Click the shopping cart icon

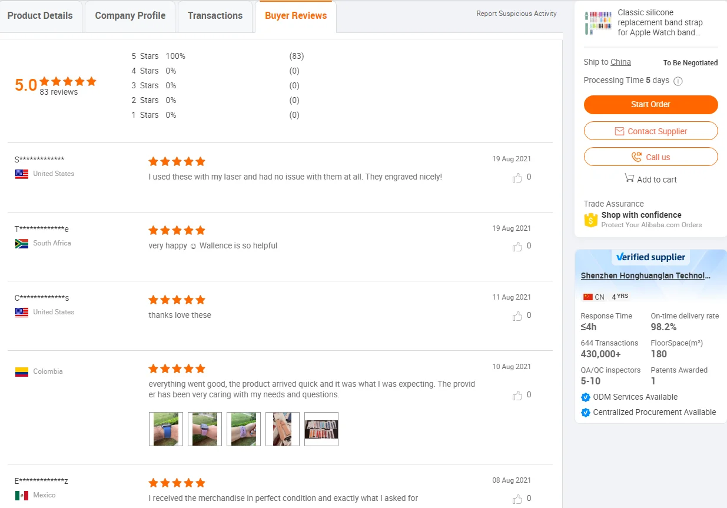[x=629, y=178]
